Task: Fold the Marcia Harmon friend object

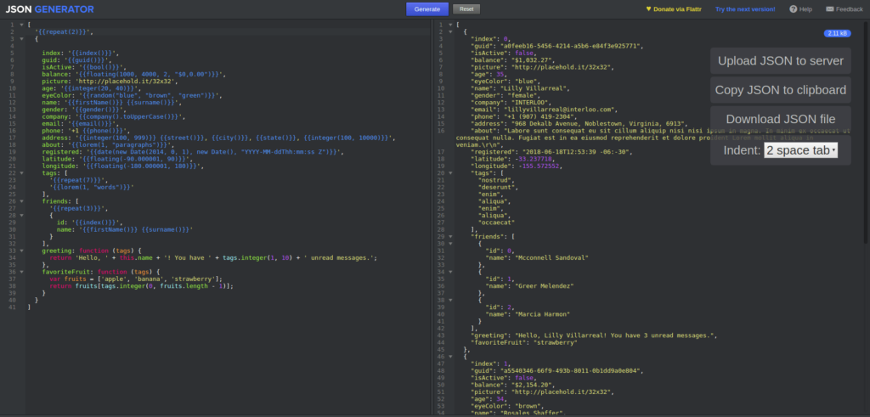Action: coord(450,300)
